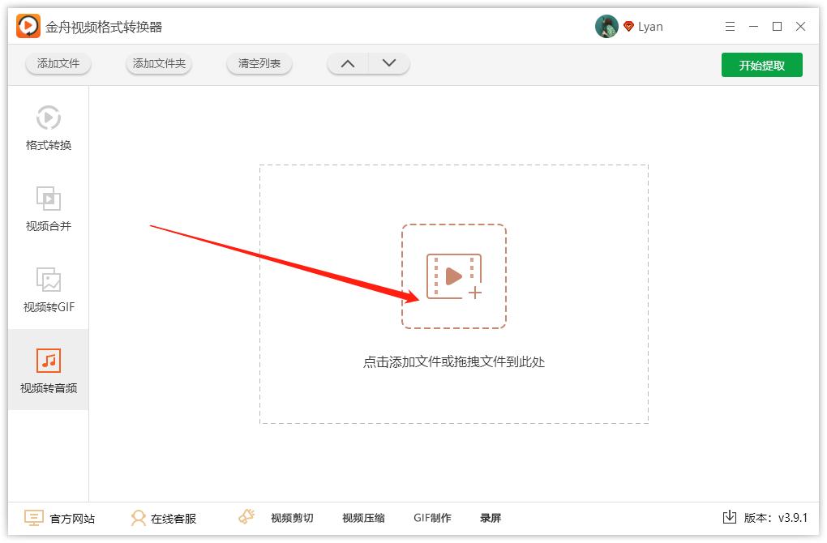The image size is (827, 543).
Task: Select the 视频转音频 sidebar tool
Action: 48,370
